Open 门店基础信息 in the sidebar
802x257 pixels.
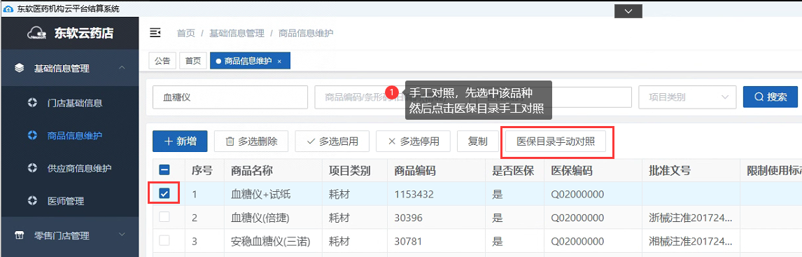pos(75,103)
